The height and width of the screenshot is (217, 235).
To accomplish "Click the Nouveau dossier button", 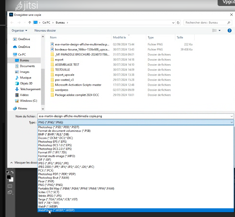I will point(45,30).
